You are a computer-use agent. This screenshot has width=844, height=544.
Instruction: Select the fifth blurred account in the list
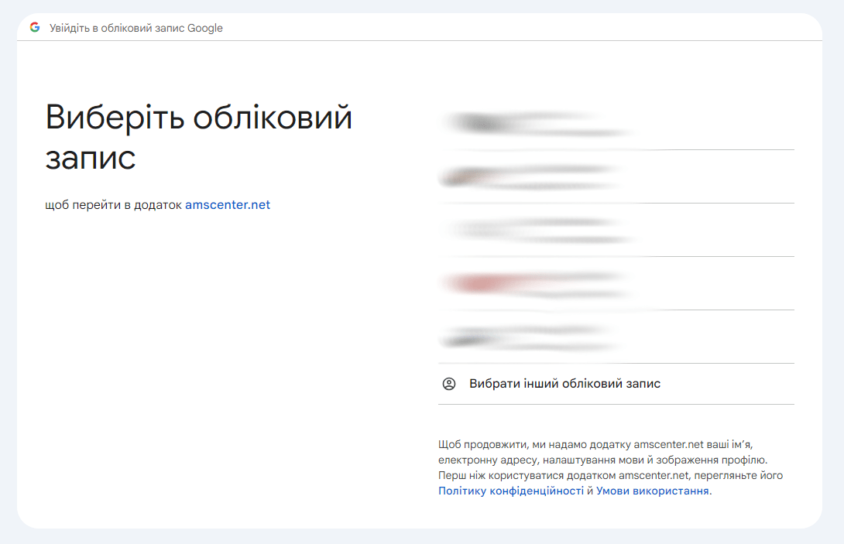(616, 337)
